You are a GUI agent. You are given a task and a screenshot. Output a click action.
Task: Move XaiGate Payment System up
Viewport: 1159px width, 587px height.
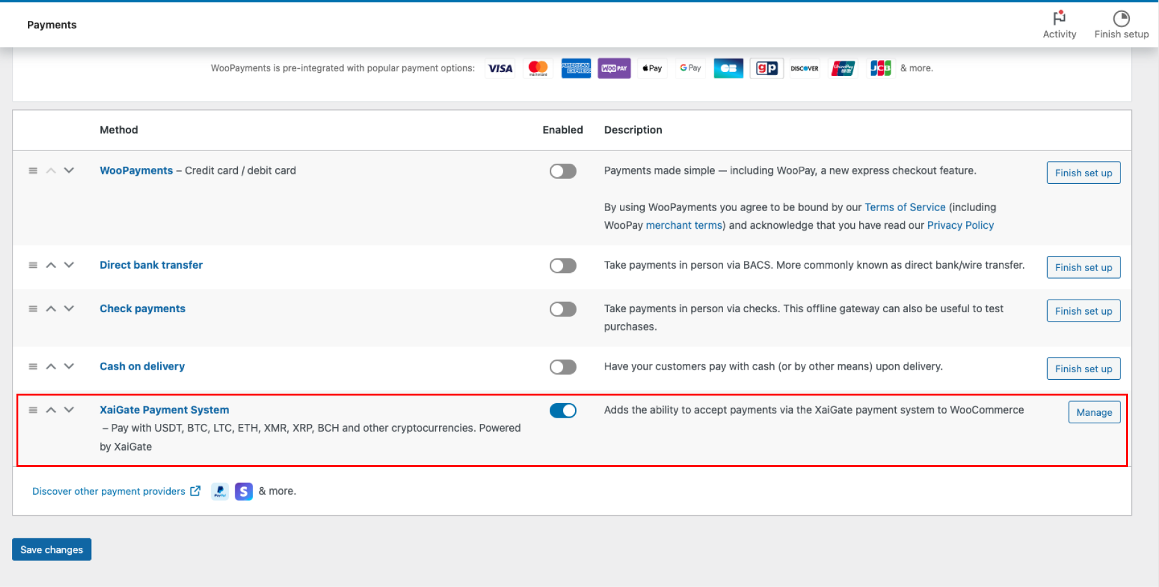(x=50, y=410)
